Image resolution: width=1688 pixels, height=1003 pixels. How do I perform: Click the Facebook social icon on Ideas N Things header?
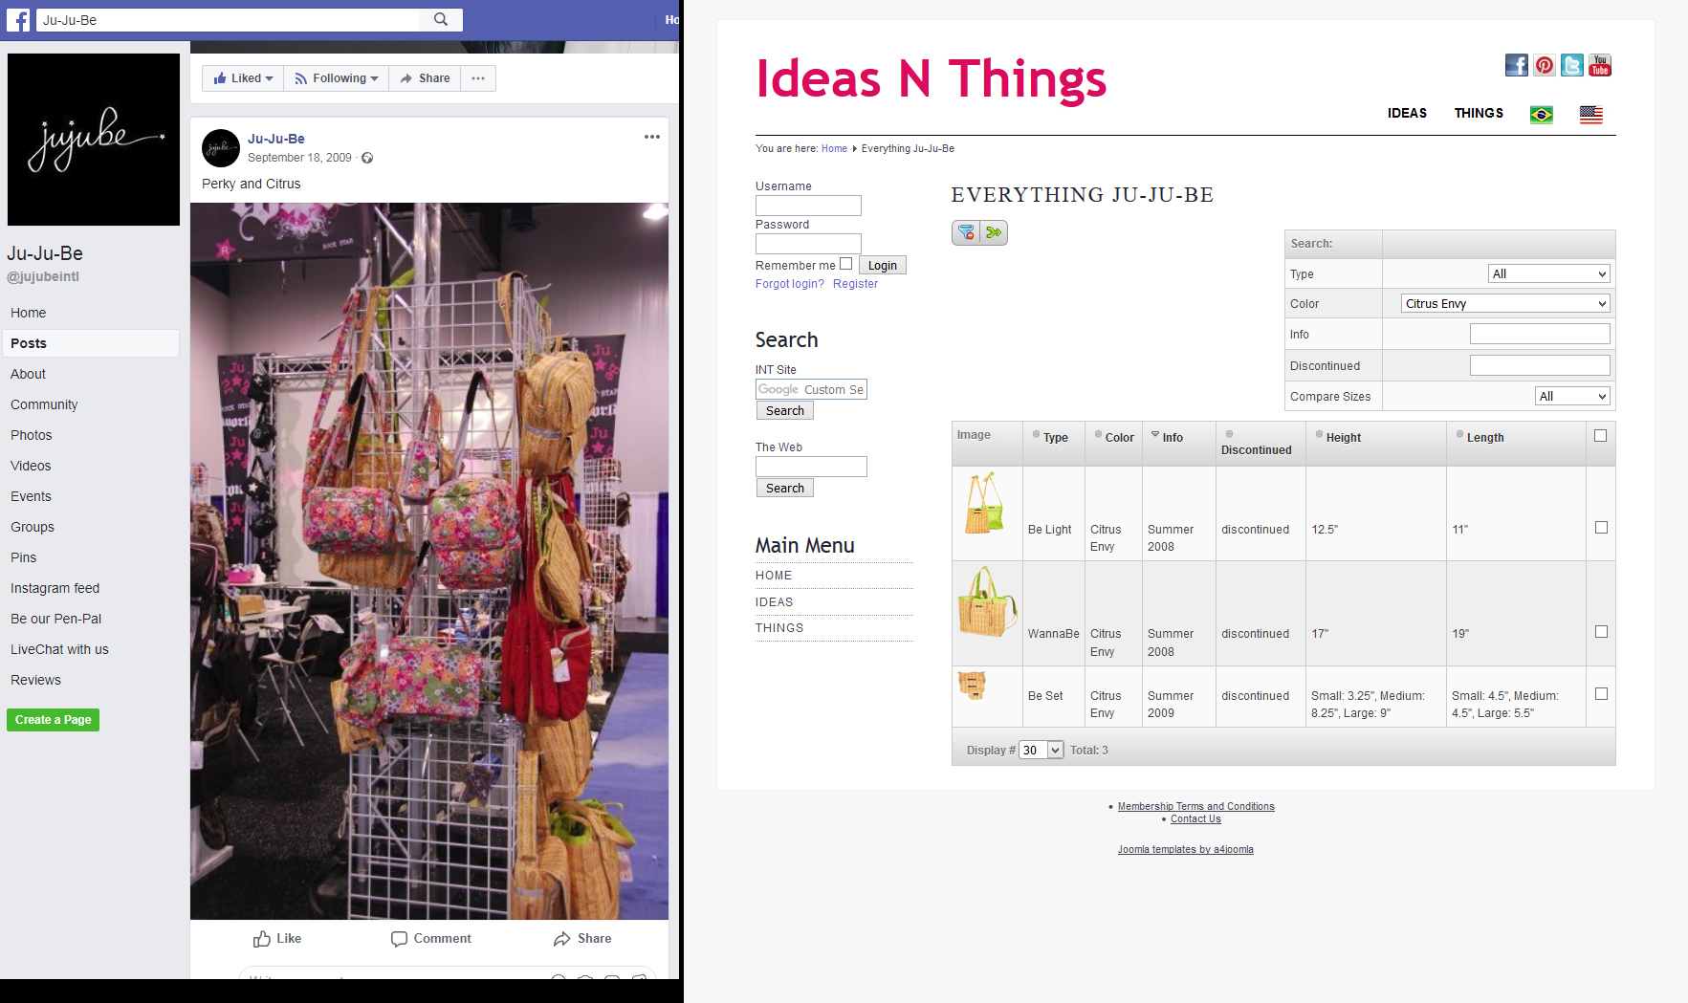(x=1517, y=65)
